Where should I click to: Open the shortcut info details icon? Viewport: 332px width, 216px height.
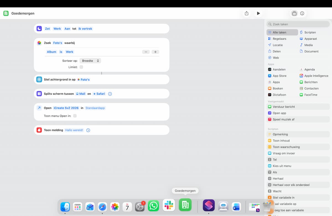coord(302,13)
